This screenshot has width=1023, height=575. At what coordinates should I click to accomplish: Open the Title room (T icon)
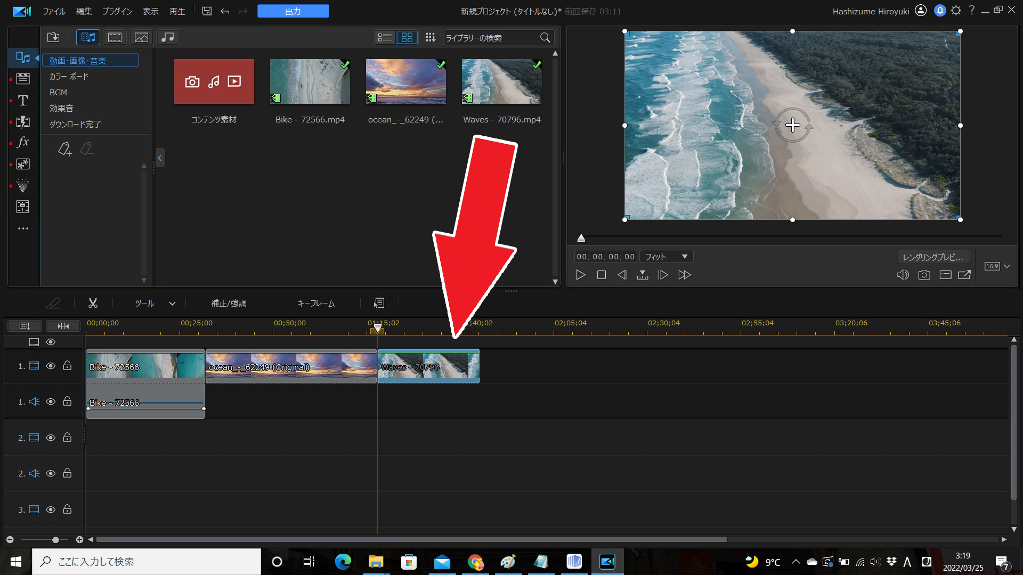click(23, 101)
